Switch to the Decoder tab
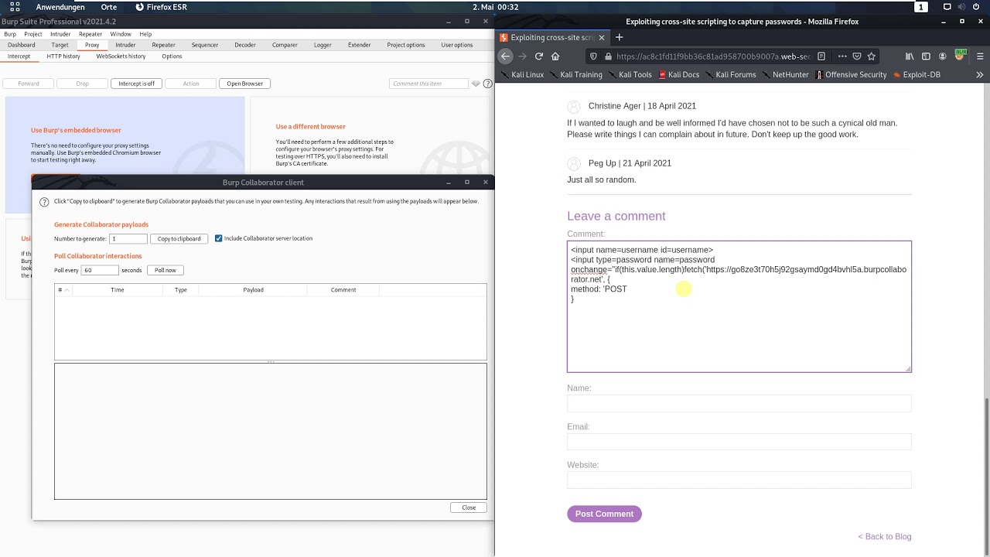 pos(245,45)
